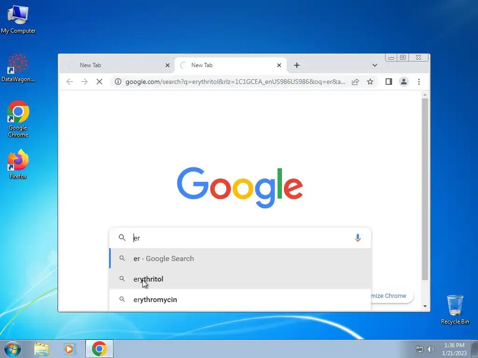
Task: Open the Firefox desktop shortcut
Action: (18, 164)
